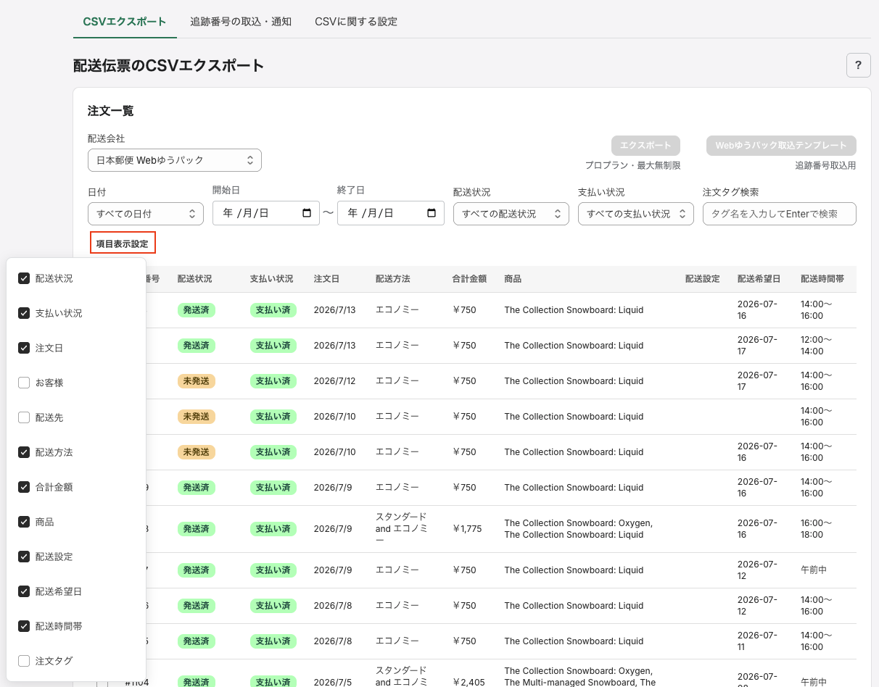
Task: Click the 配送状況 column header in the table
Action: pos(195,279)
